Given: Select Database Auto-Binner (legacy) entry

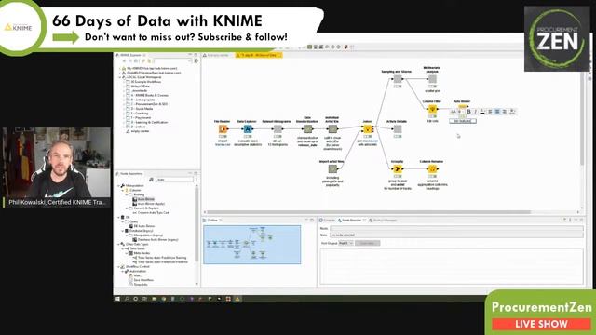Looking at the screenshot, I should pyautogui.click(x=157, y=240).
